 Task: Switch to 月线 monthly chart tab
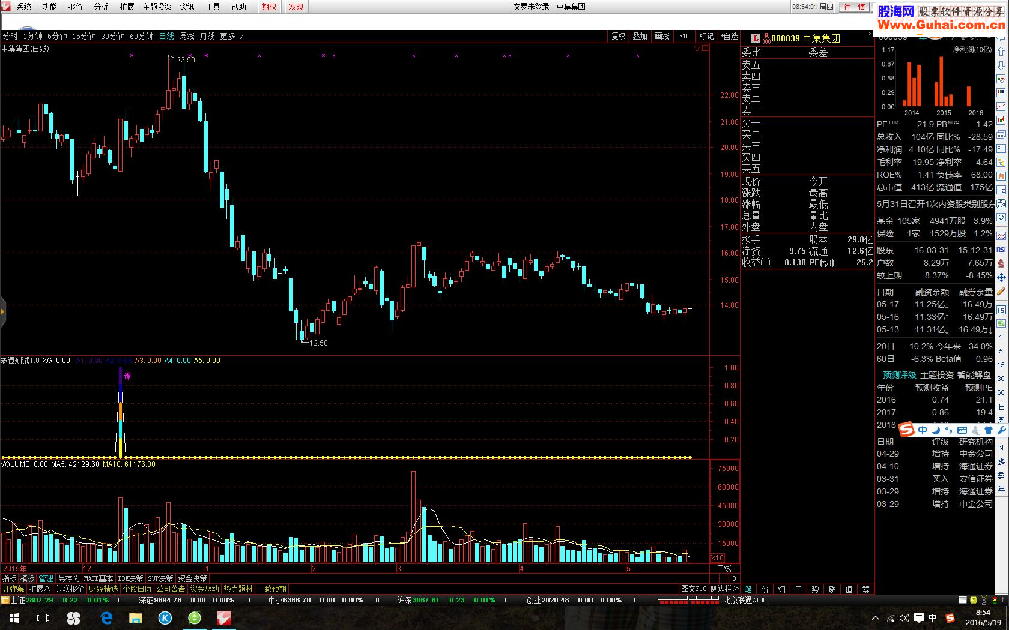point(207,37)
